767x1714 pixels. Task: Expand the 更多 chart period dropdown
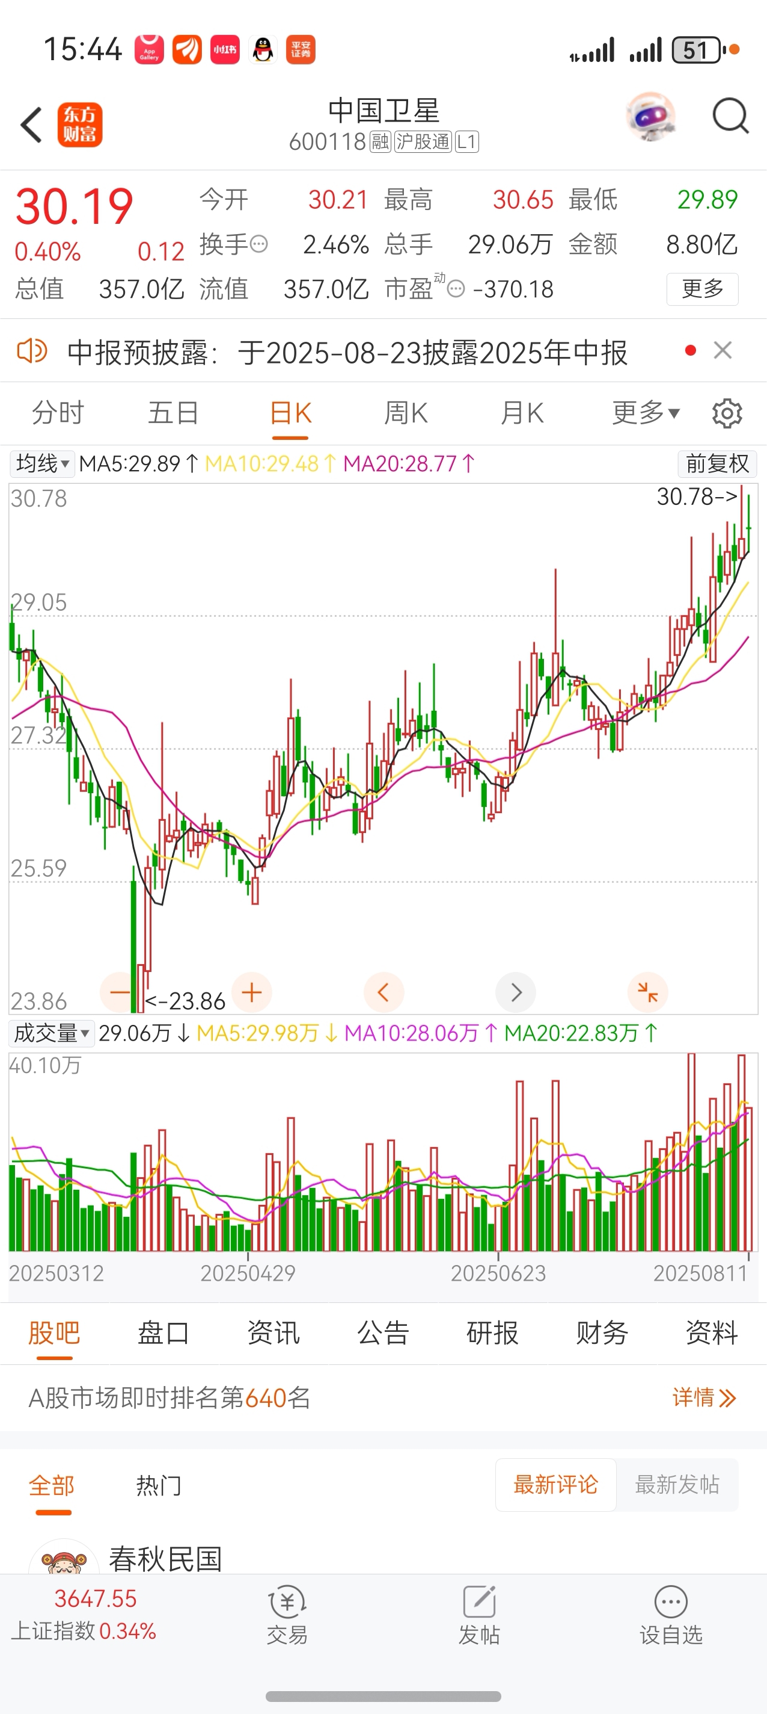(x=646, y=413)
